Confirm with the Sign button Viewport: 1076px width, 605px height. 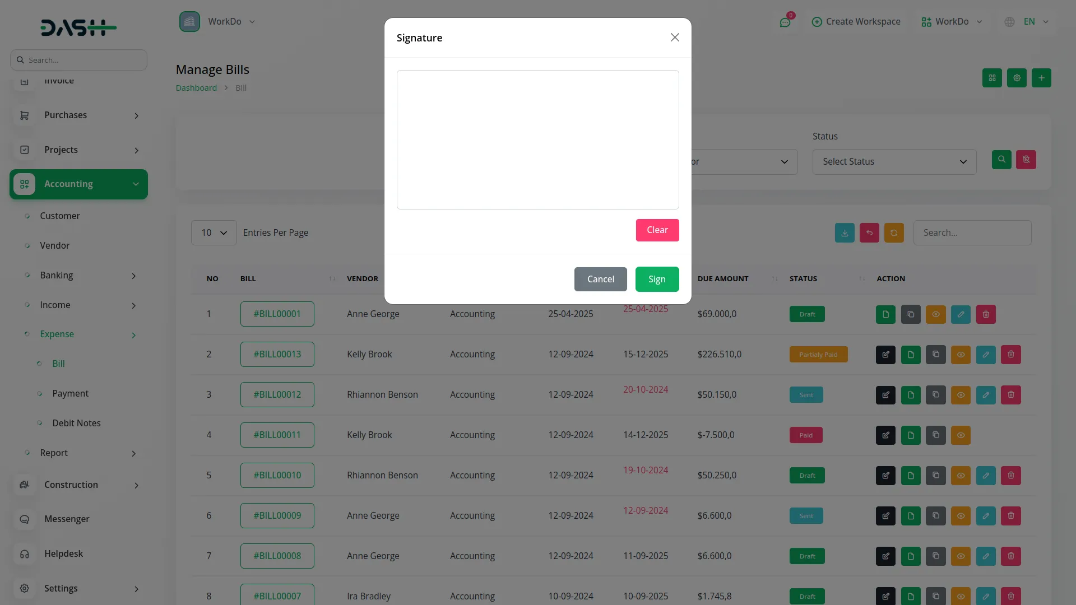[x=657, y=279]
